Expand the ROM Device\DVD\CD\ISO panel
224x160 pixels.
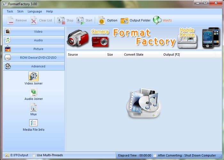point(34,58)
